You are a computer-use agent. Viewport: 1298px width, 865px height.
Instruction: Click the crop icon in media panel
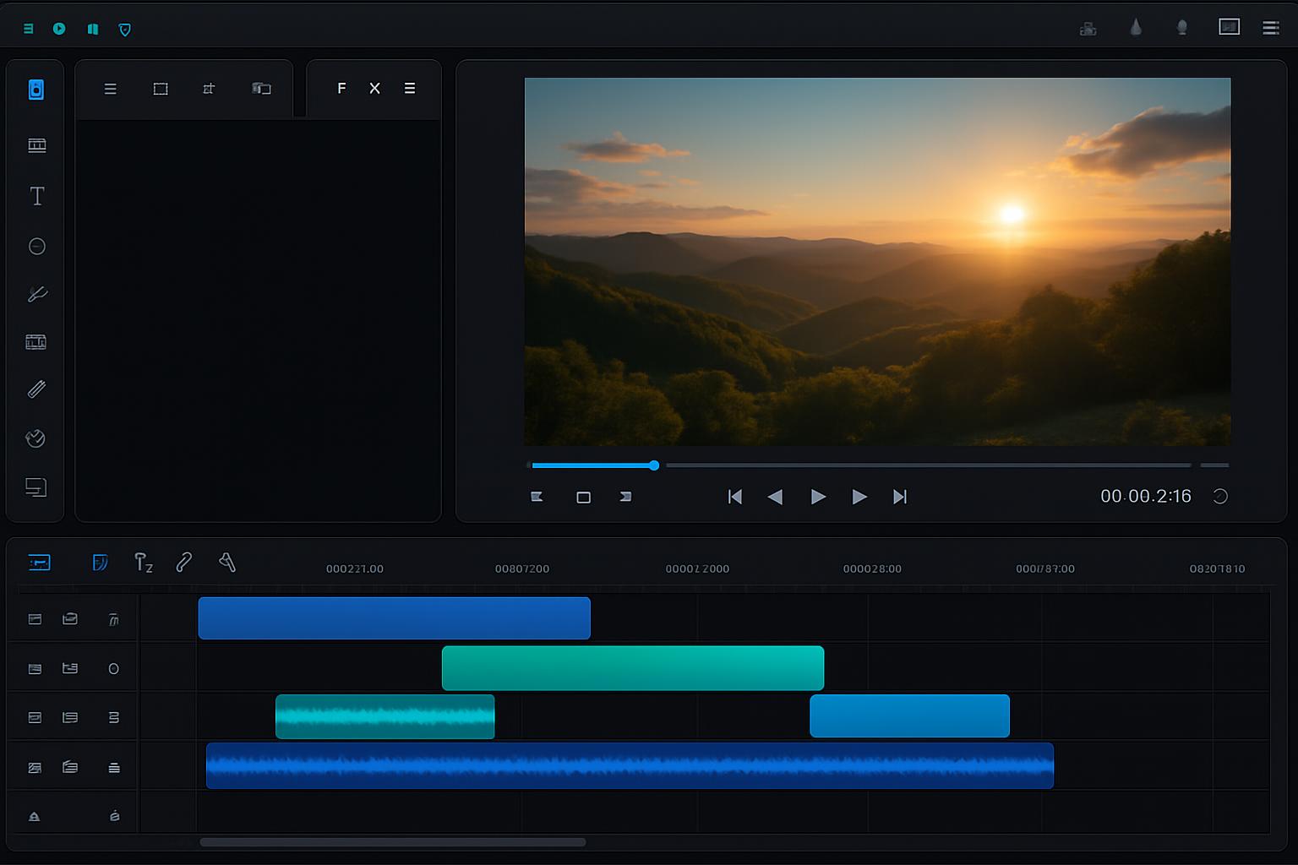209,89
